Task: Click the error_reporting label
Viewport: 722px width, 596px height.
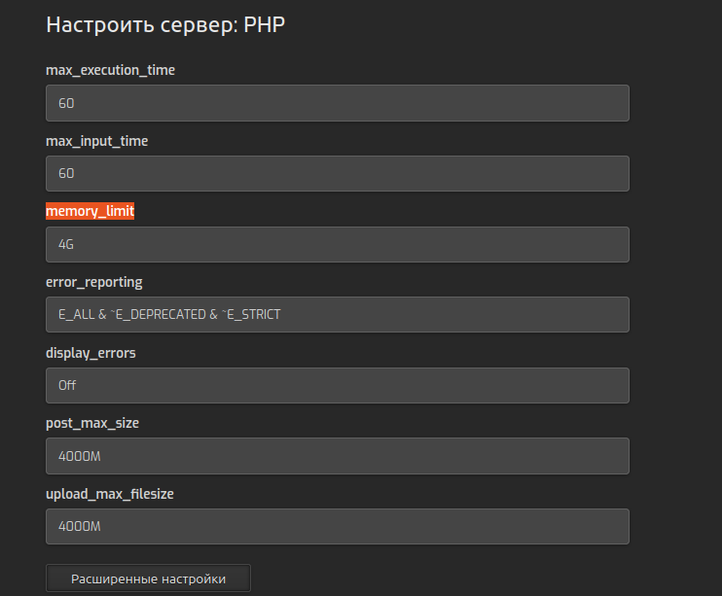Action: [x=94, y=282]
